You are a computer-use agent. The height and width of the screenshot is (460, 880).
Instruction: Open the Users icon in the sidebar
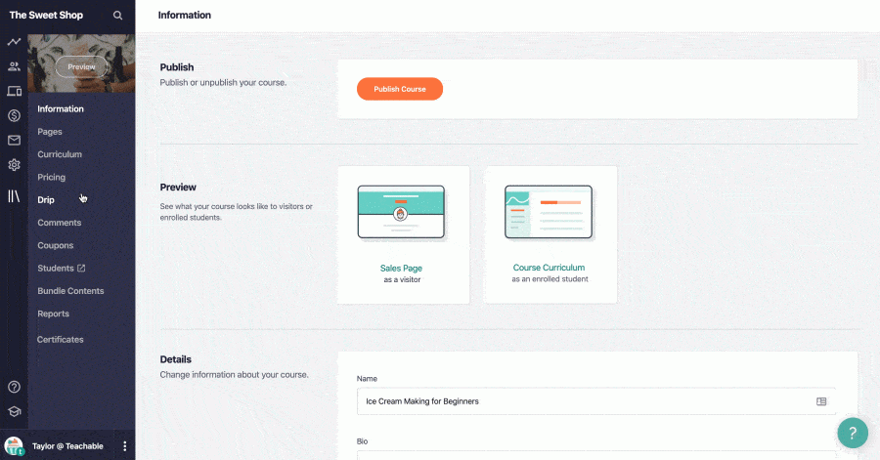(x=14, y=66)
